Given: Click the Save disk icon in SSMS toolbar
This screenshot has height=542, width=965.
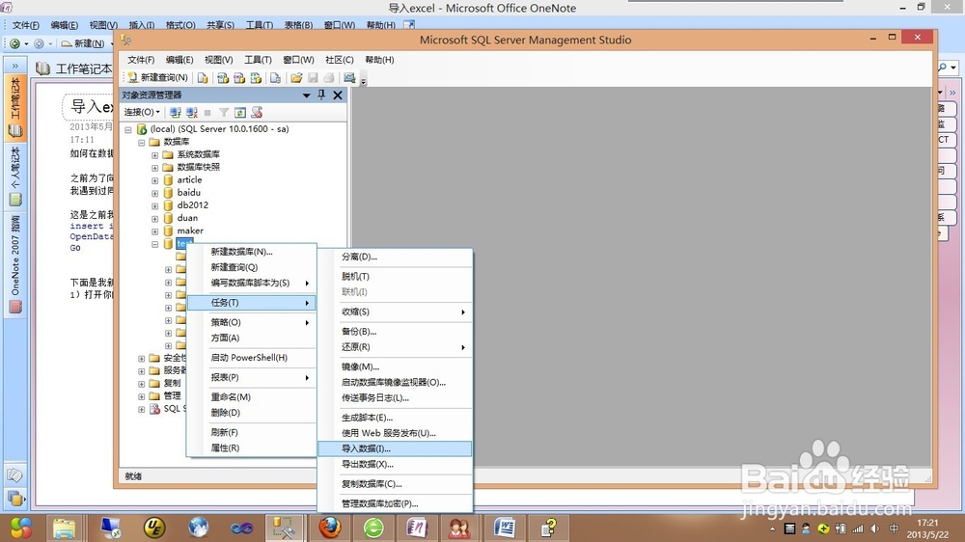Looking at the screenshot, I should tap(313, 78).
